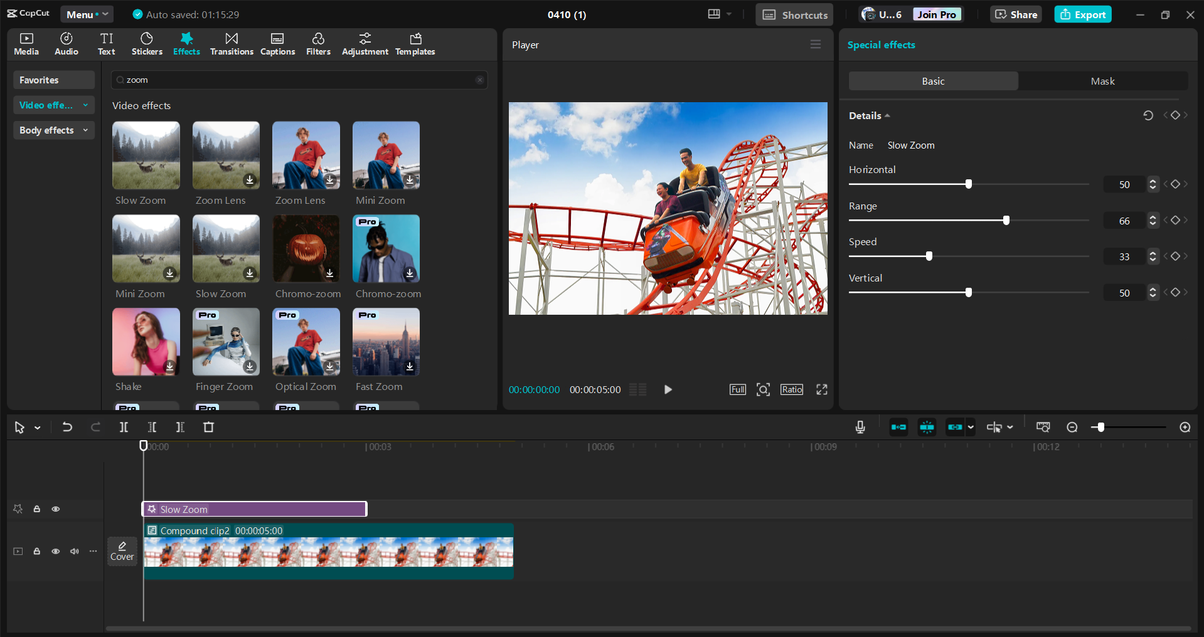Expand the Video effects category

point(86,105)
